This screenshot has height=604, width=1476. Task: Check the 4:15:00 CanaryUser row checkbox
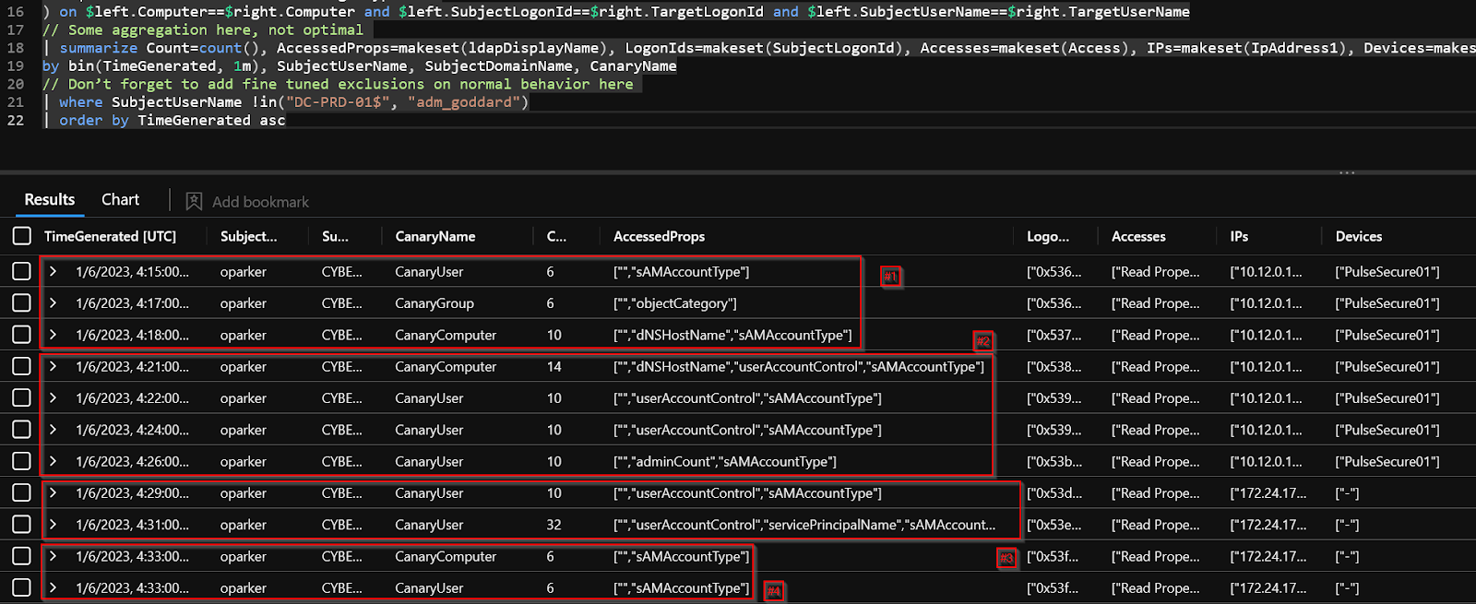click(x=22, y=271)
